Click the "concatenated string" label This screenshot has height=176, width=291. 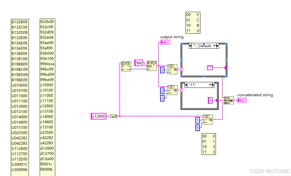point(255,95)
